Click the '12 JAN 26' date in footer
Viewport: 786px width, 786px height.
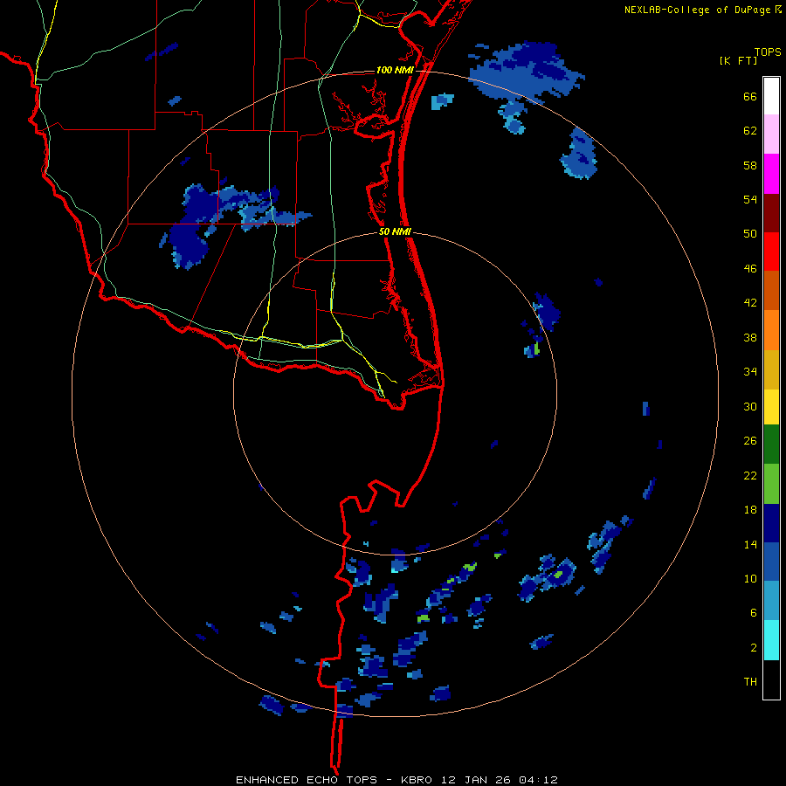coord(476,780)
